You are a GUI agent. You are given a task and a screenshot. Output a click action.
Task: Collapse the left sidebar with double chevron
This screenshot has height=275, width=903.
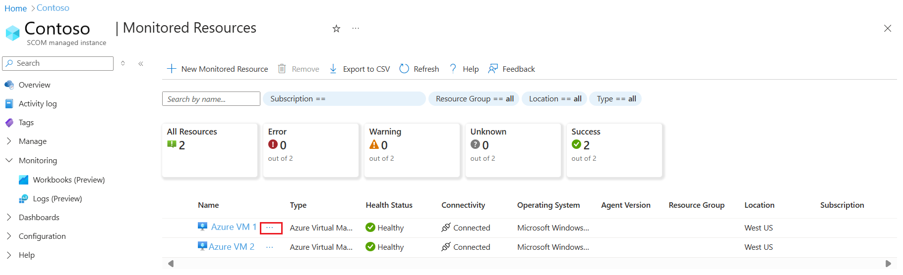point(141,63)
